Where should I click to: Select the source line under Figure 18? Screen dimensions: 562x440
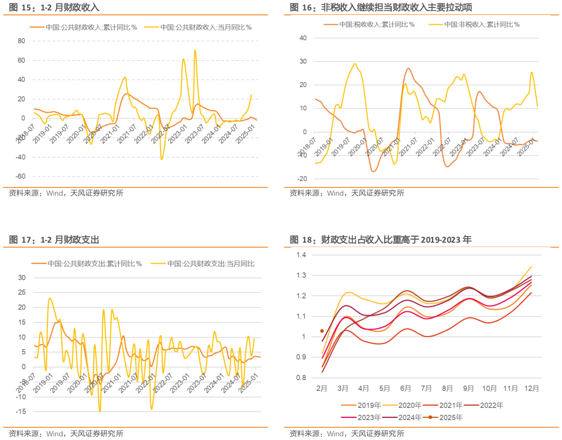[347, 433]
